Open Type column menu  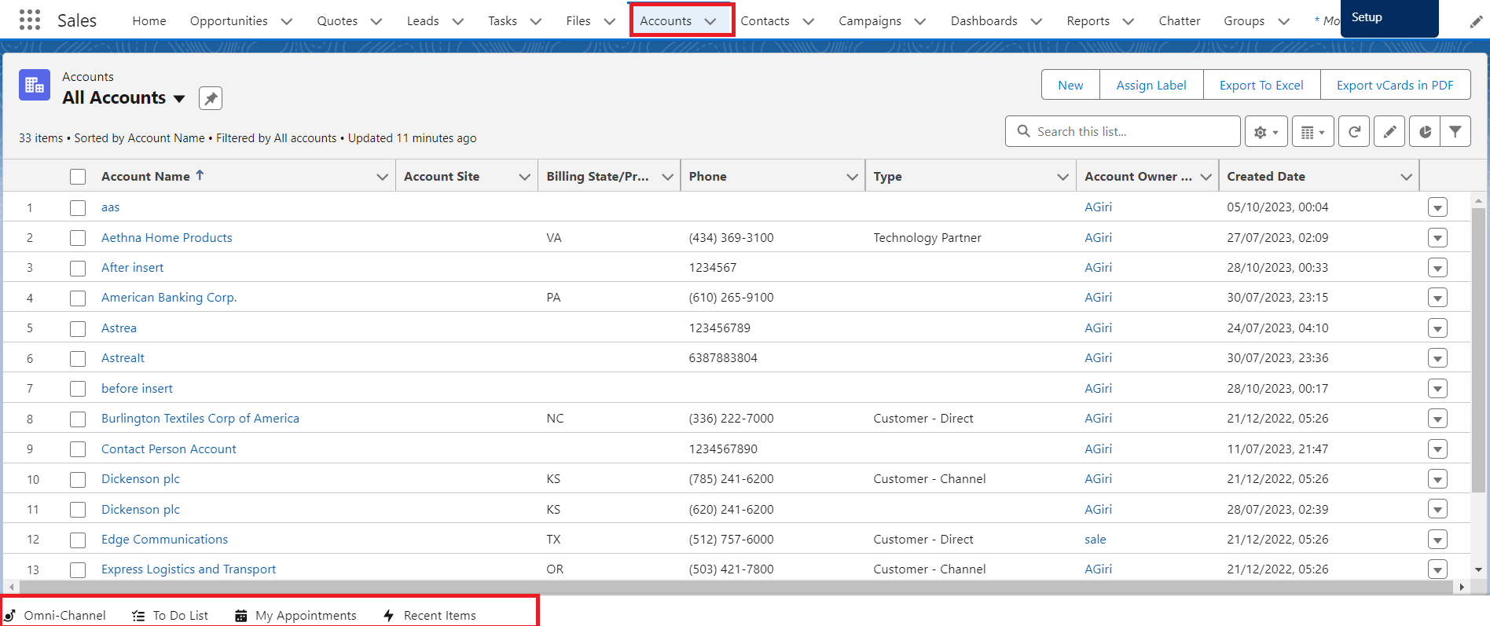coord(1063,177)
